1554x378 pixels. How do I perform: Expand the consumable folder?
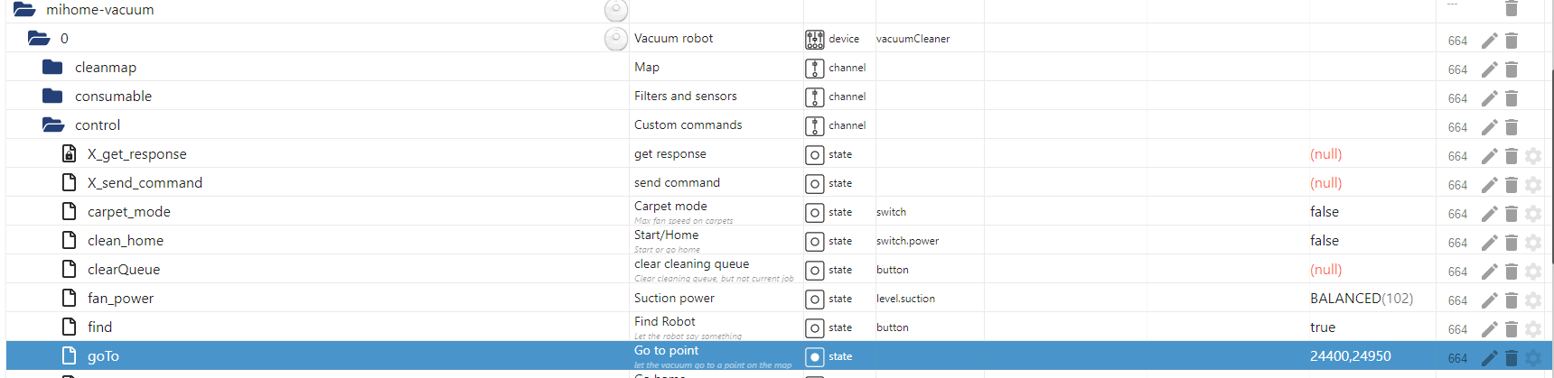coord(52,97)
